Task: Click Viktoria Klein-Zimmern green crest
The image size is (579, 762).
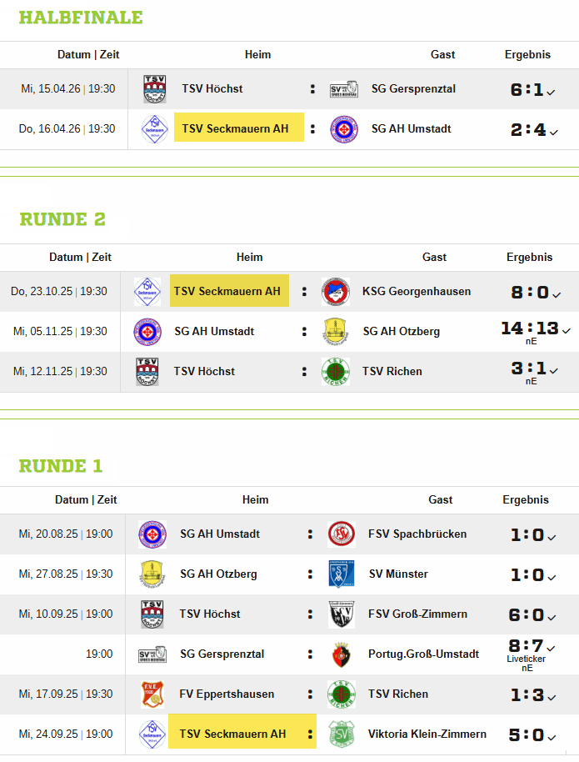Action: (x=342, y=734)
